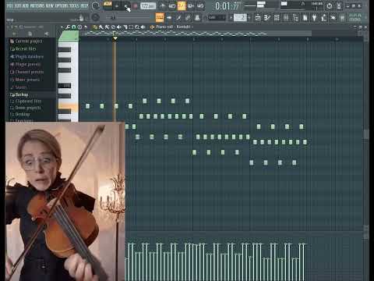Viewport: 374px width, 281px height.
Task: Select the piano roll Draw pencil tool
Action: pyautogui.click(x=95, y=27)
